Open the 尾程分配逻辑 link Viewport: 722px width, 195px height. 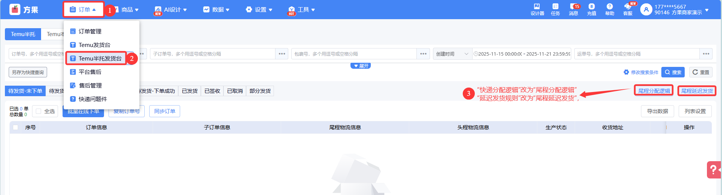pyautogui.click(x=654, y=91)
